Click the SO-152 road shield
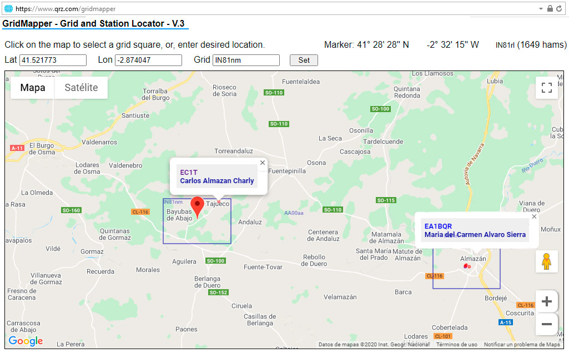The height and width of the screenshot is (353, 569). click(x=219, y=293)
